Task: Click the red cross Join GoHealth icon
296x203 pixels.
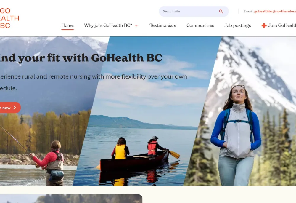Action: [264, 25]
